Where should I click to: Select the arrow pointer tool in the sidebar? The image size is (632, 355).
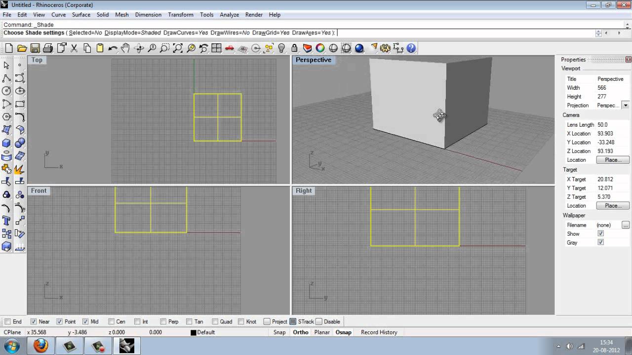[x=6, y=65]
